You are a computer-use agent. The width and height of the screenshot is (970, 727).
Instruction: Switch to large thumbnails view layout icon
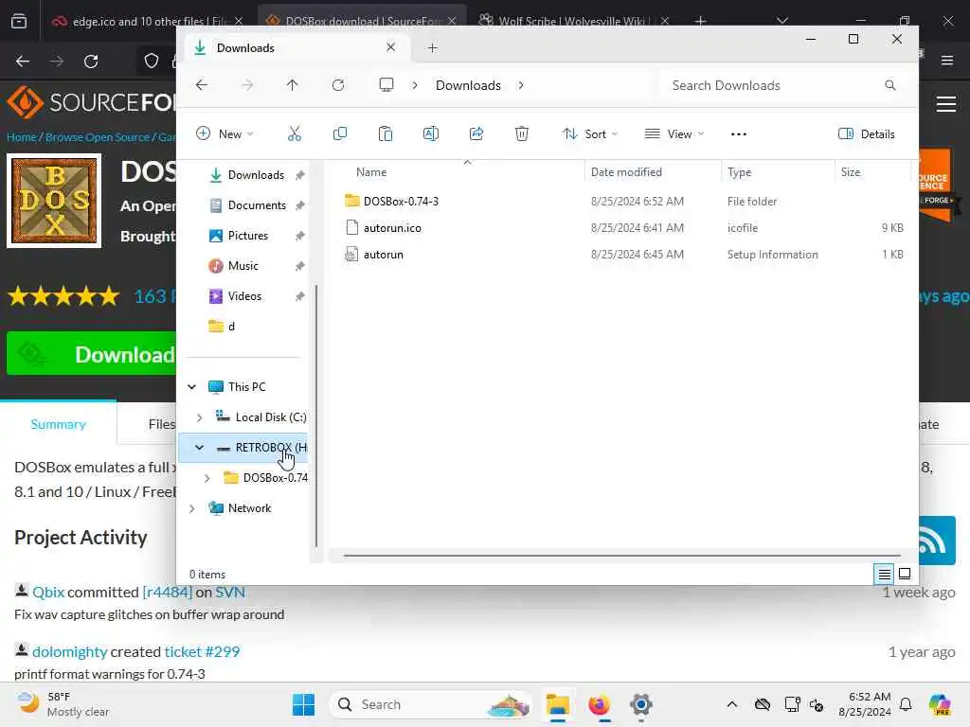[905, 575]
